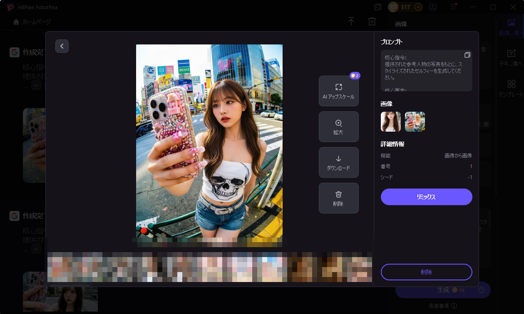Click the AI アップスケール button
Viewport: 524px width, 314px height.
338,91
